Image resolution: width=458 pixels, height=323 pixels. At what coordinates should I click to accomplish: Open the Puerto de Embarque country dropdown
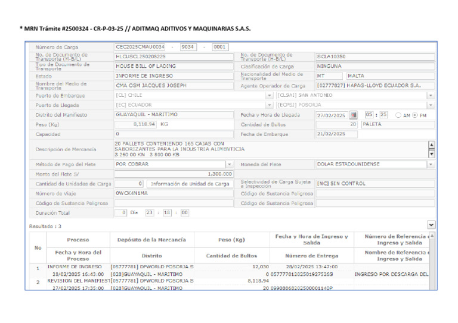[x=269, y=96]
